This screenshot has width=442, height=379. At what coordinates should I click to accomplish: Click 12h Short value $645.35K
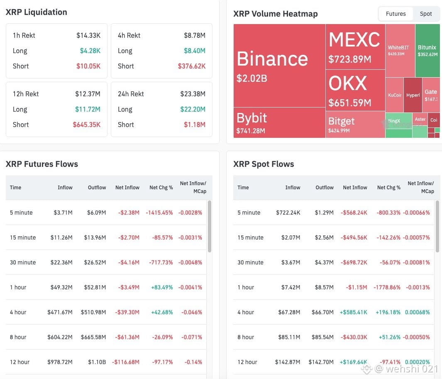pos(87,125)
